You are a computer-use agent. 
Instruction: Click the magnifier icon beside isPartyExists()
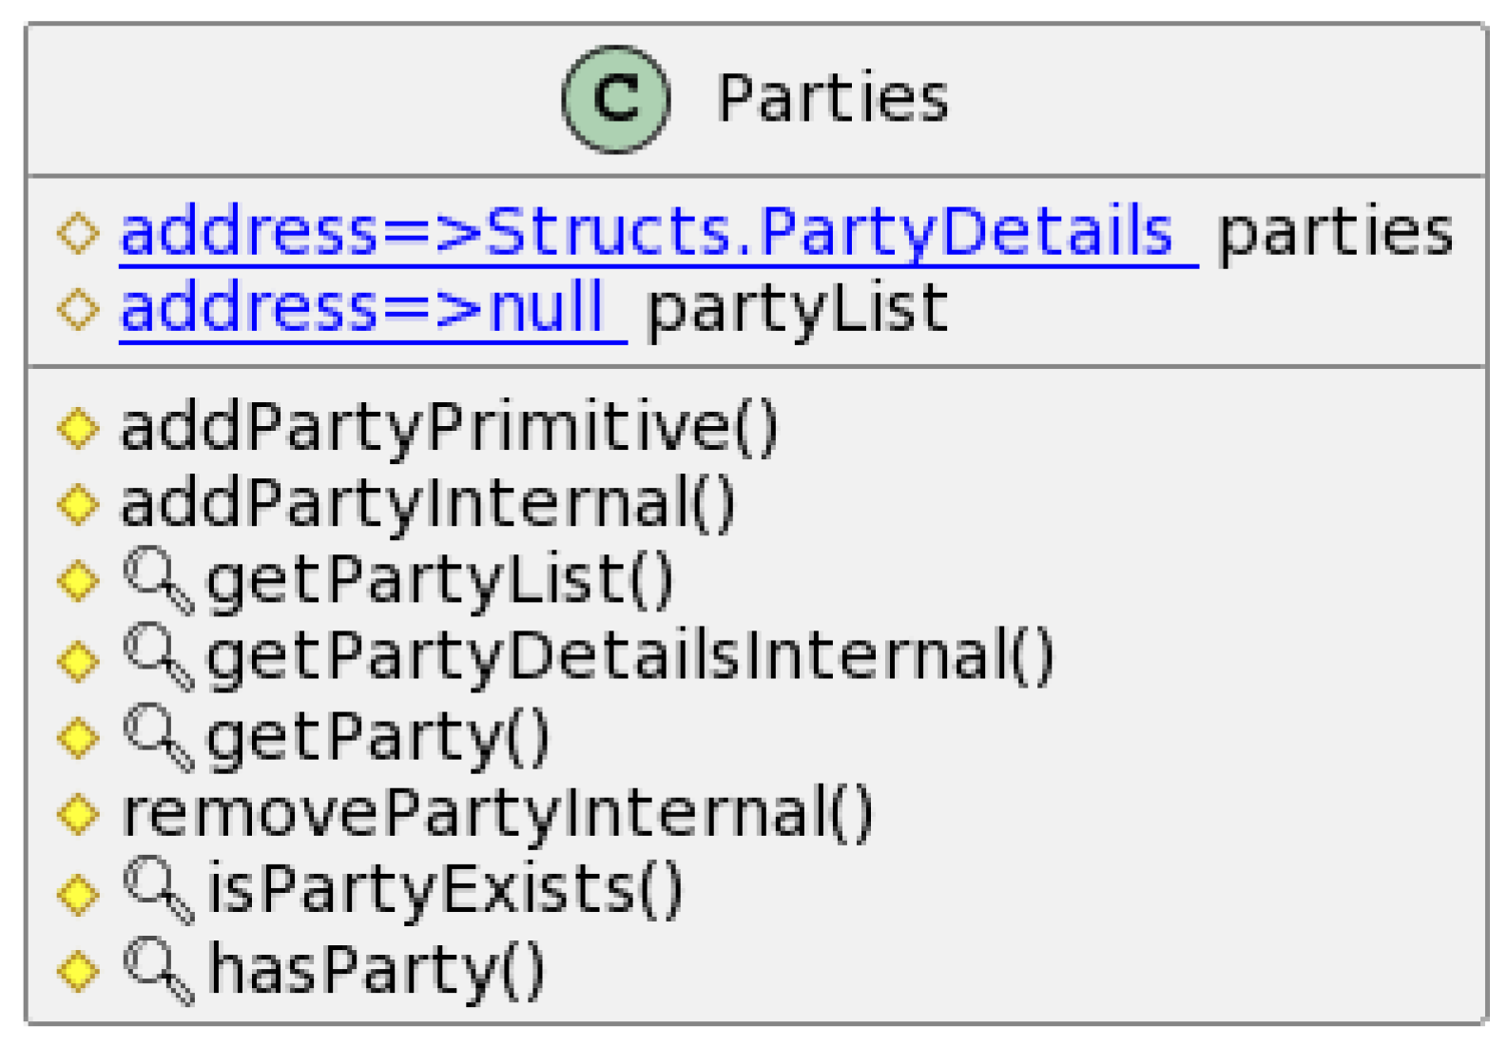[157, 890]
